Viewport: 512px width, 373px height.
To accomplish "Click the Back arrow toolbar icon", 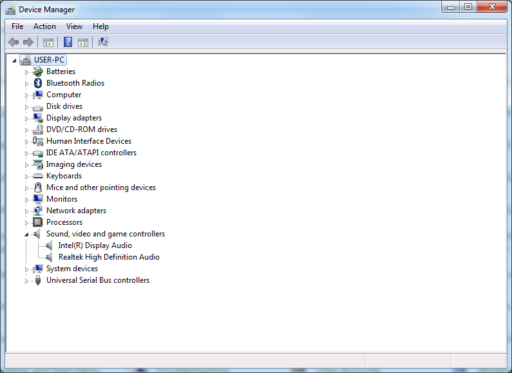I will 14,42.
